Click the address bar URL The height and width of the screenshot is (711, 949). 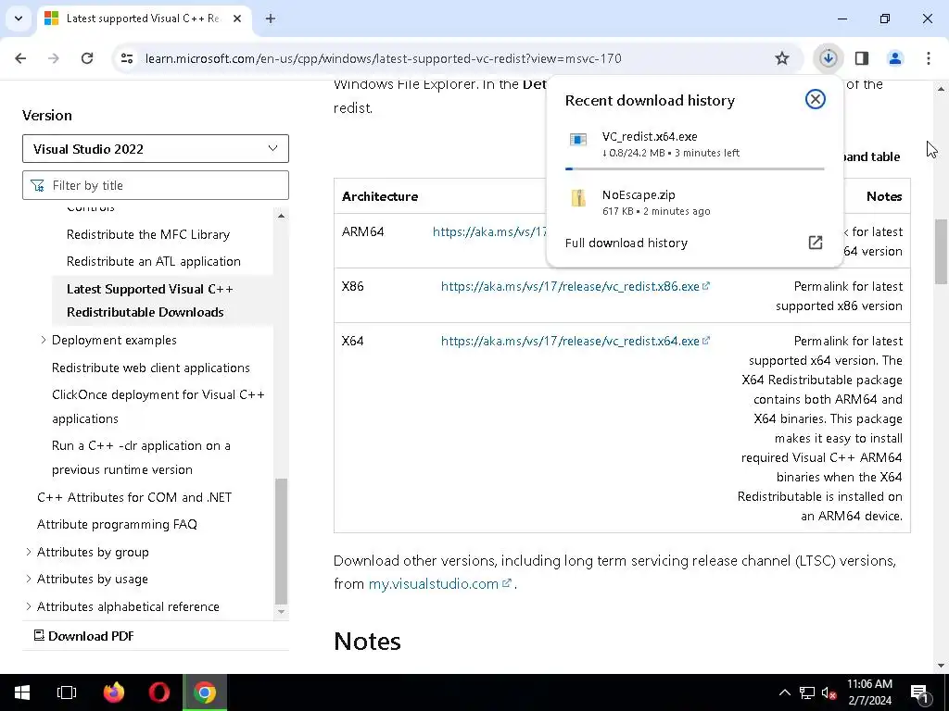(x=383, y=58)
